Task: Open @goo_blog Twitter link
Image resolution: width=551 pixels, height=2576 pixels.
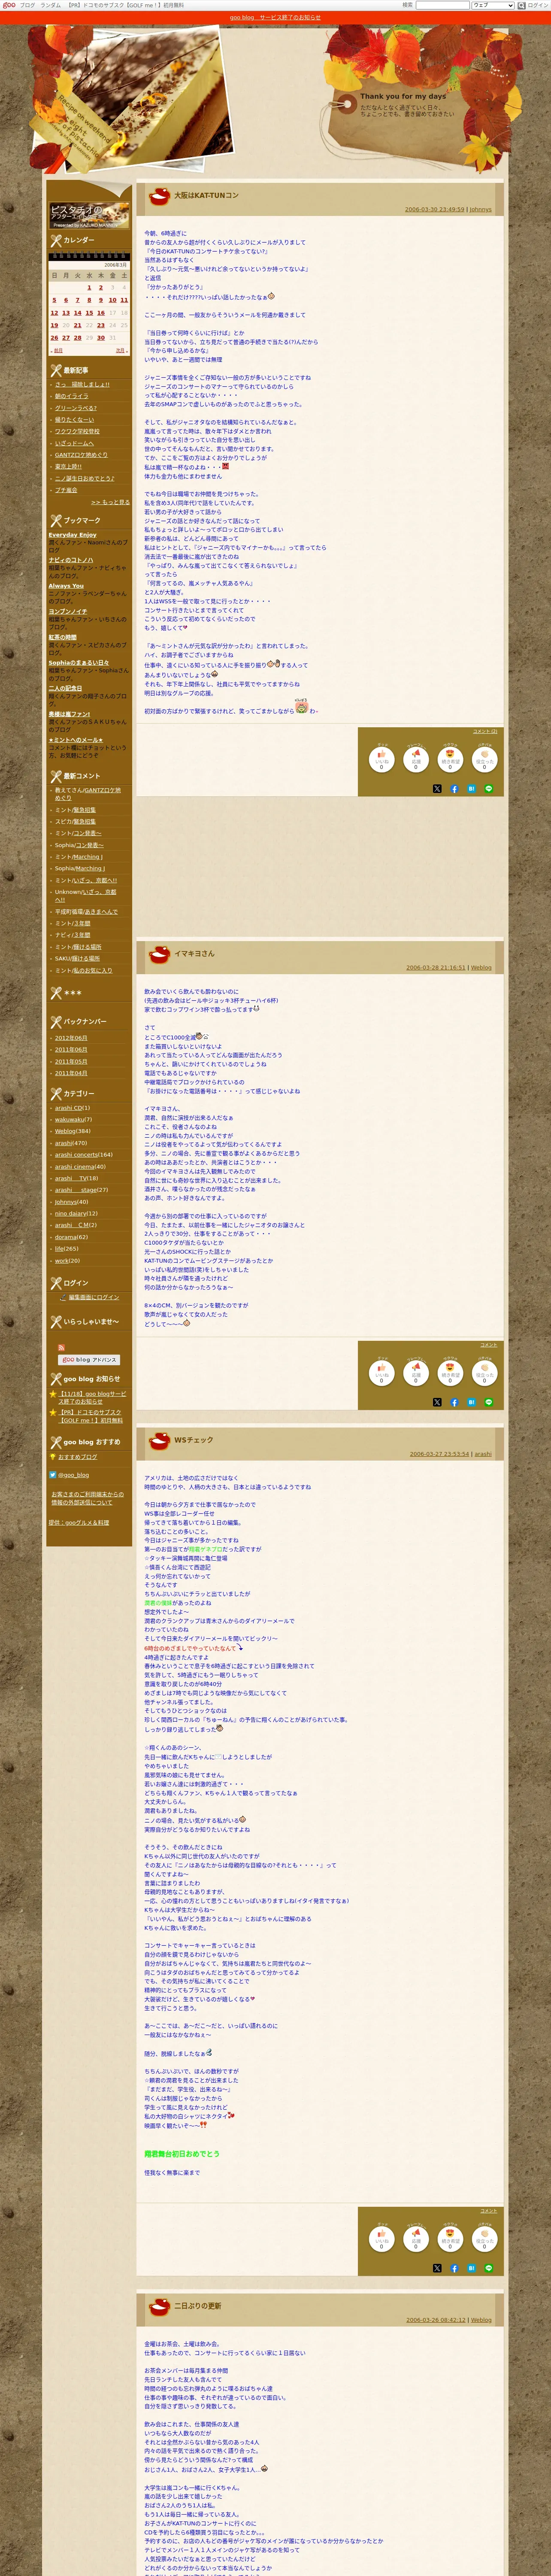Action: pyautogui.click(x=73, y=1475)
